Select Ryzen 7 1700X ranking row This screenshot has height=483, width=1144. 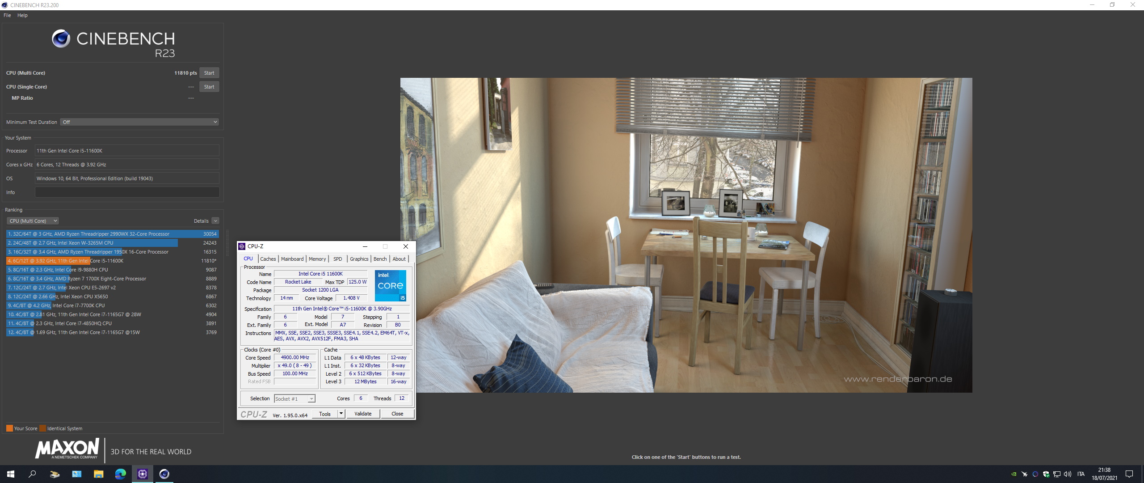click(113, 279)
